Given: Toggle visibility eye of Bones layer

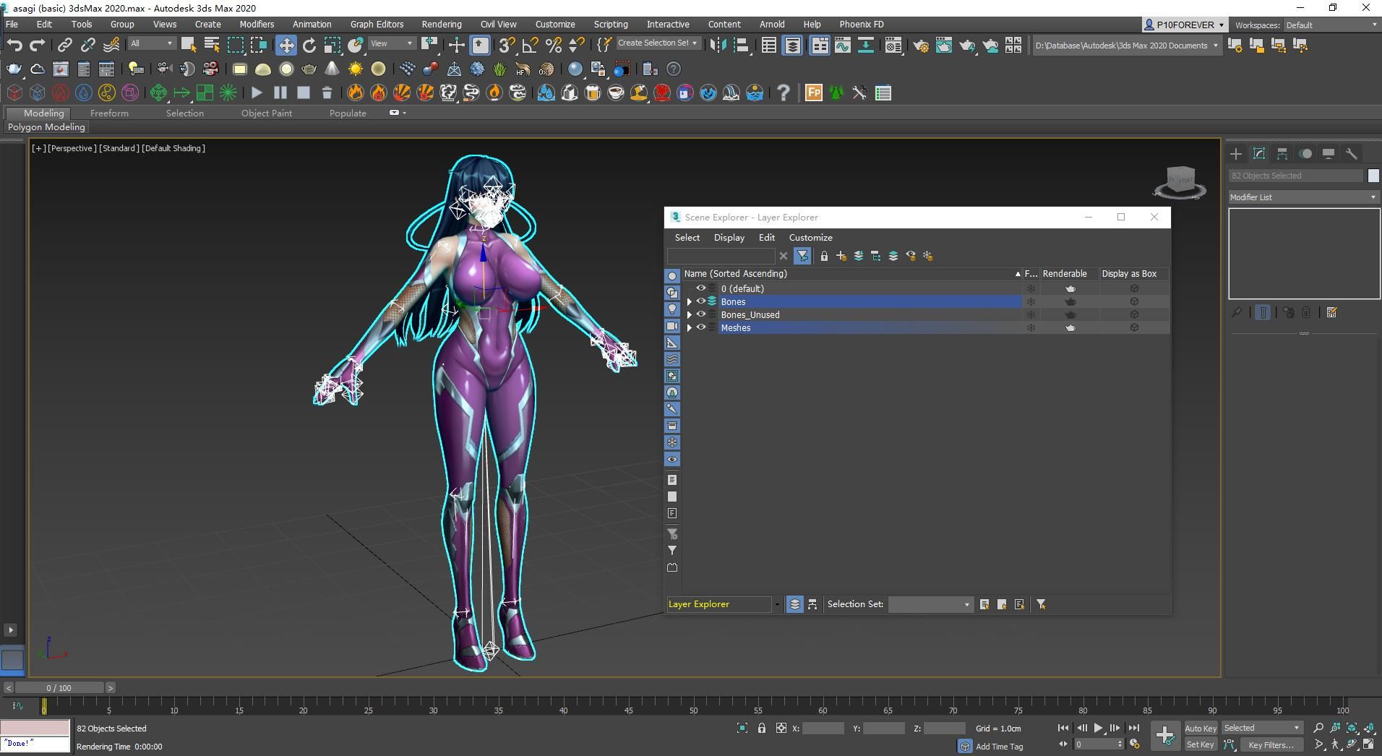Looking at the screenshot, I should (700, 301).
